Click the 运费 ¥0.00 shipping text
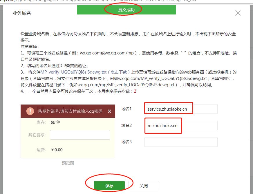 (x=49, y=150)
